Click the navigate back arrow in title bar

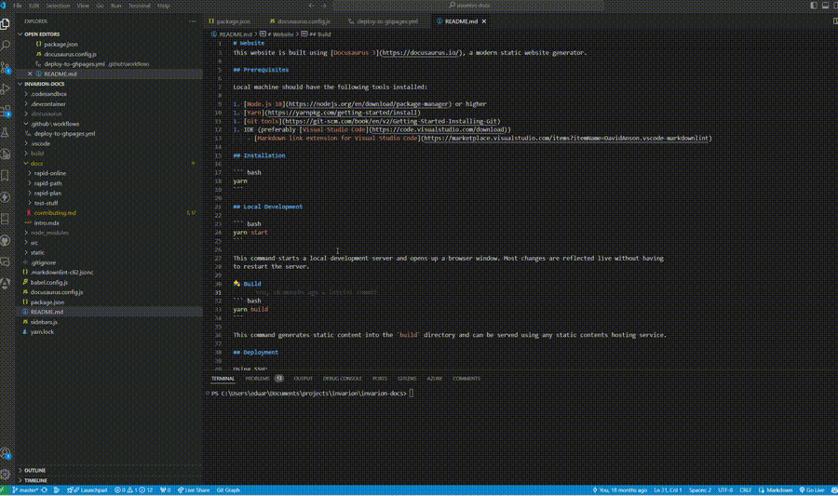[312, 6]
